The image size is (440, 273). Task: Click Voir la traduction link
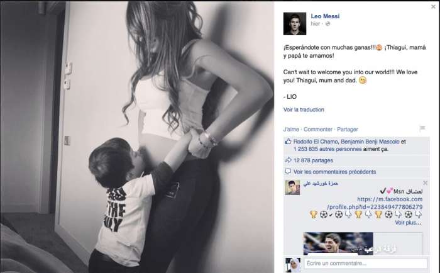pos(304,109)
